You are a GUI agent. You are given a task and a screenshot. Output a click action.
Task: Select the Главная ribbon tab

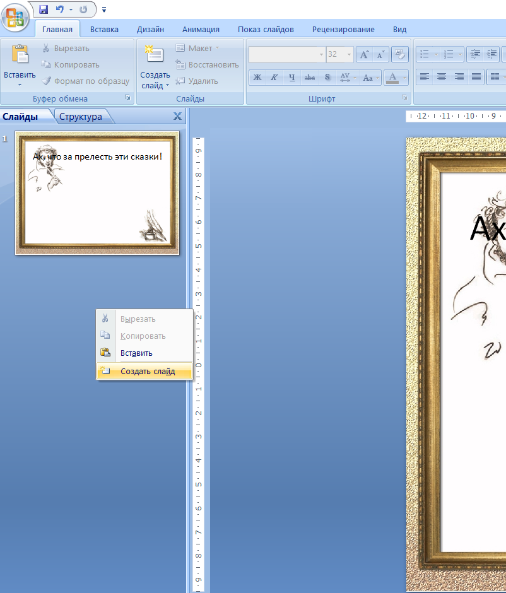[57, 30]
